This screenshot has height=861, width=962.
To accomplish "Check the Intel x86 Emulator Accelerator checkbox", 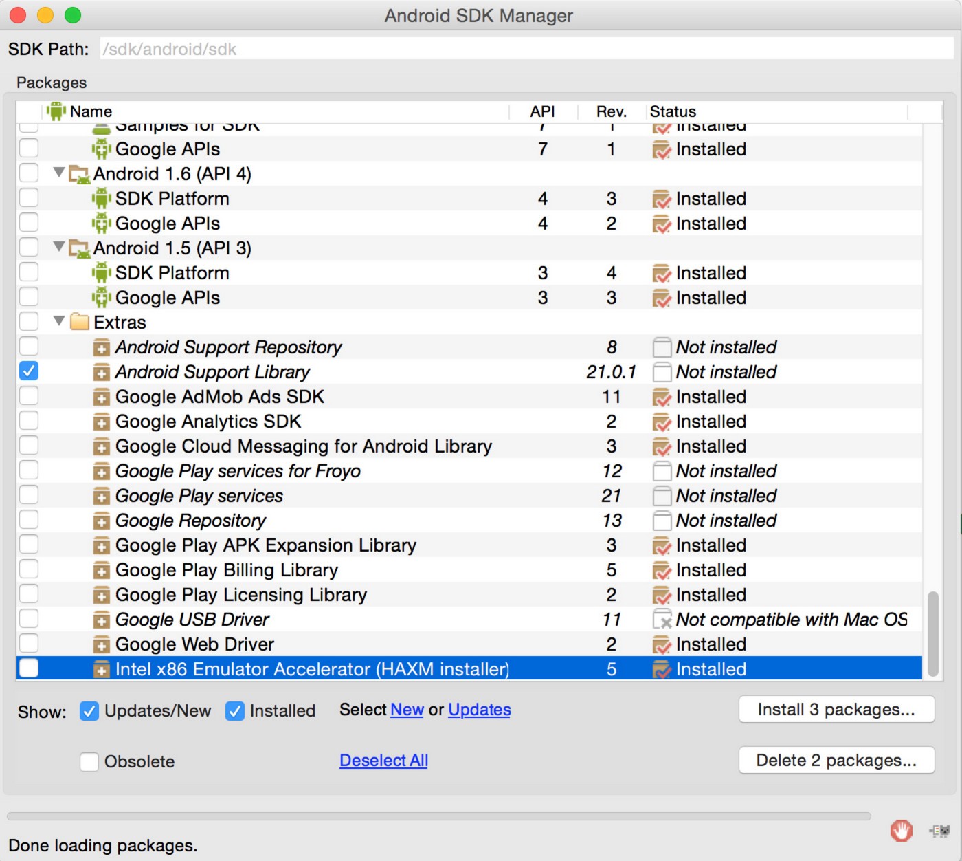I will click(29, 668).
